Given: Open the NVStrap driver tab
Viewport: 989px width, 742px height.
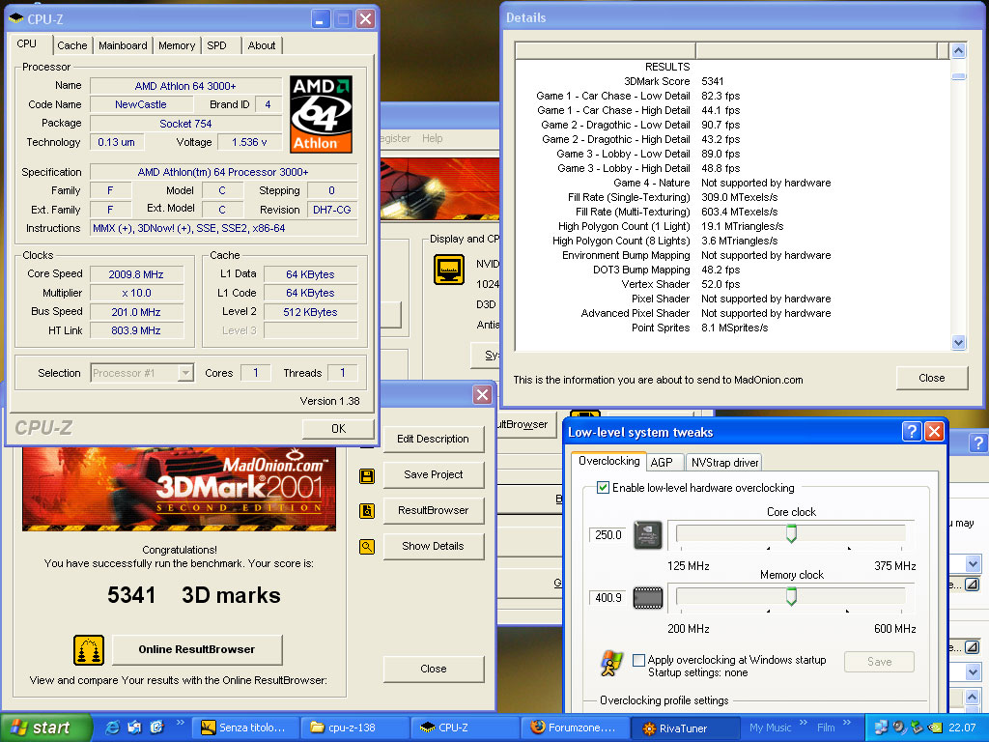Looking at the screenshot, I should (724, 463).
